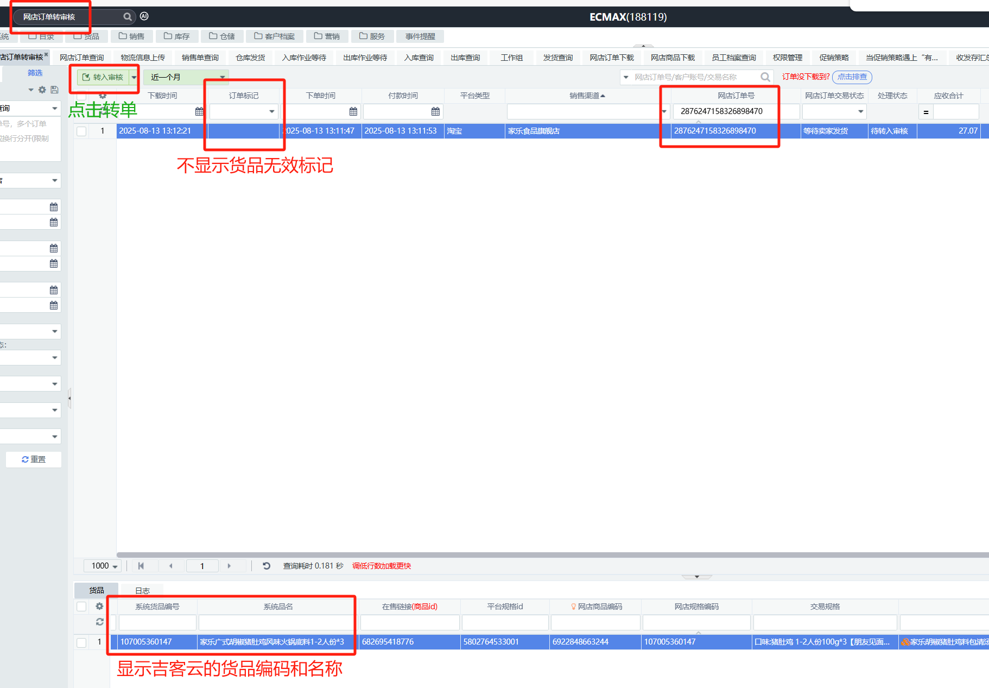Expand dropdown beside order number search box
The width and height of the screenshot is (989, 688).
click(x=626, y=77)
